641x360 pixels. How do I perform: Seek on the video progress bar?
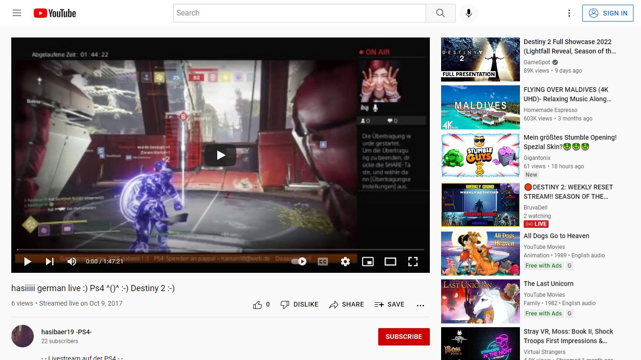click(221, 249)
